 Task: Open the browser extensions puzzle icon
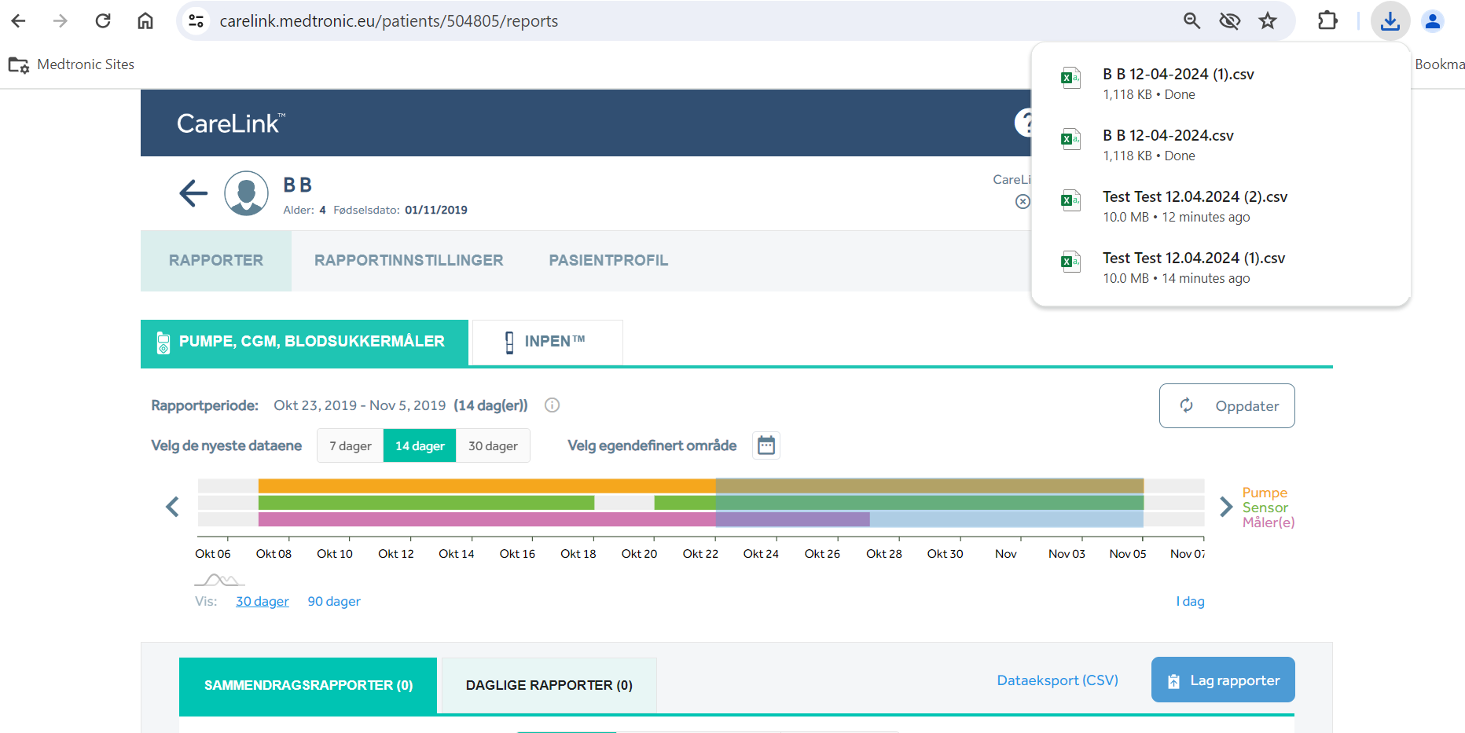pos(1327,21)
